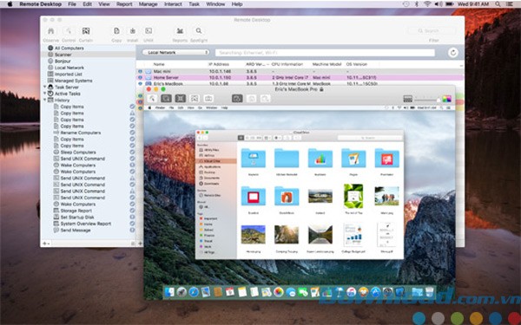The height and width of the screenshot is (325, 521).
Task: Collapse the Active Tasks disclosure triangle
Action: [45, 94]
